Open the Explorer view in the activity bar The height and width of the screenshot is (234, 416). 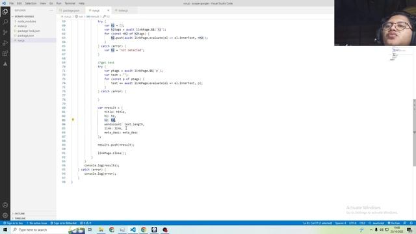tap(5, 12)
